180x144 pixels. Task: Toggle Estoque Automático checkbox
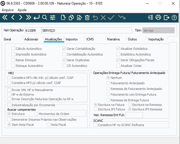pos(13,66)
